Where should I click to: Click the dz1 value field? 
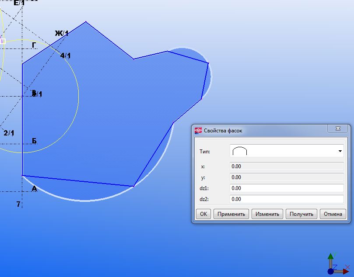(287, 188)
